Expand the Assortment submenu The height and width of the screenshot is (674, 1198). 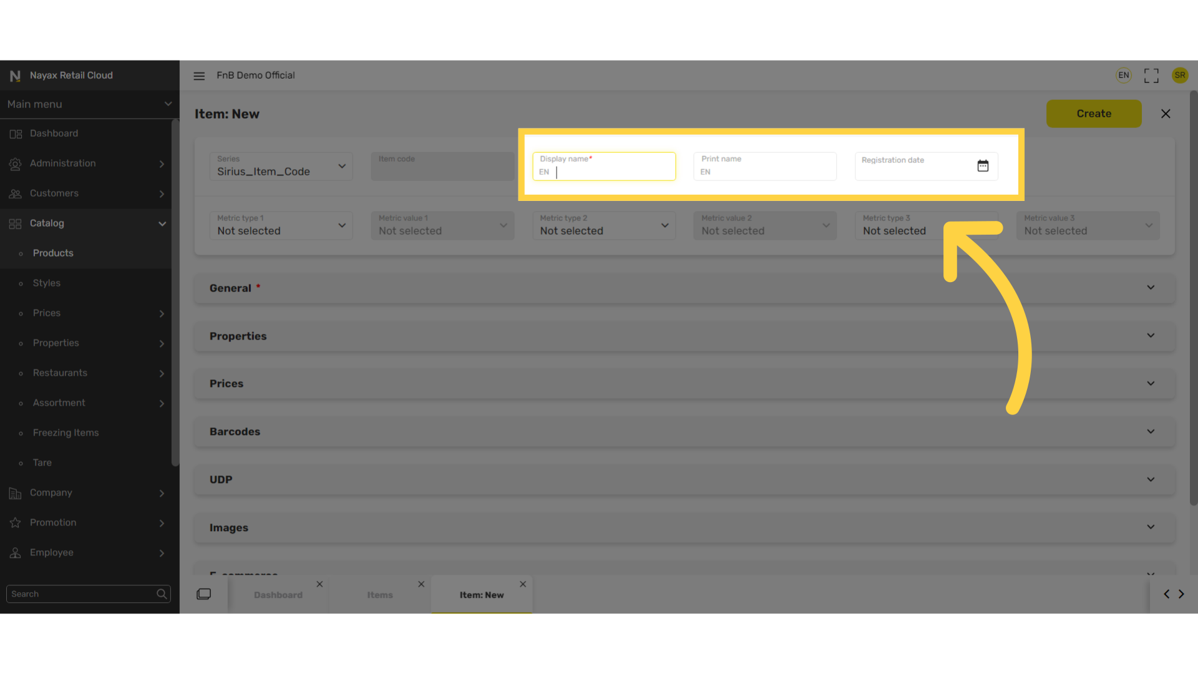pos(162,403)
